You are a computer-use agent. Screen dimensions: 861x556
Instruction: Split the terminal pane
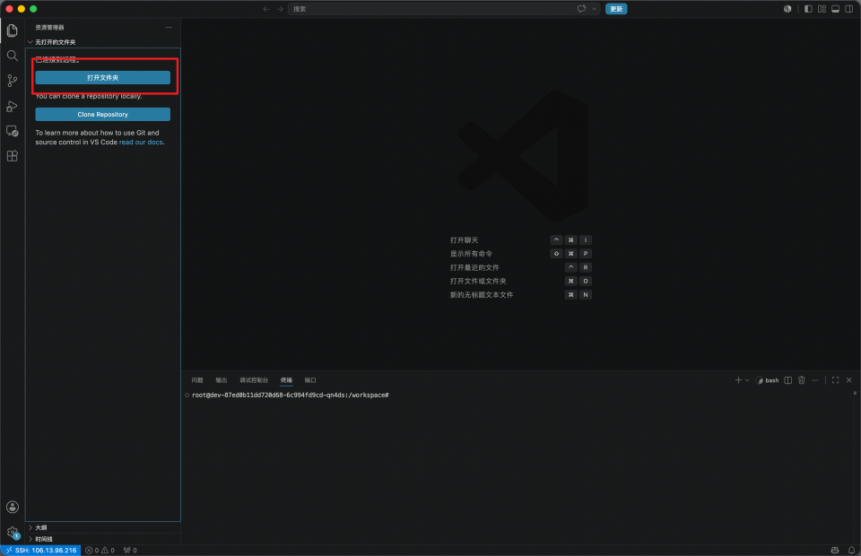pyautogui.click(x=788, y=380)
